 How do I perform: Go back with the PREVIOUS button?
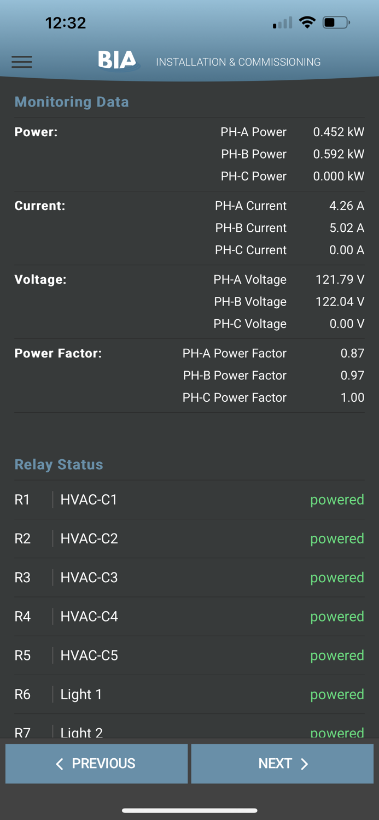(96, 763)
